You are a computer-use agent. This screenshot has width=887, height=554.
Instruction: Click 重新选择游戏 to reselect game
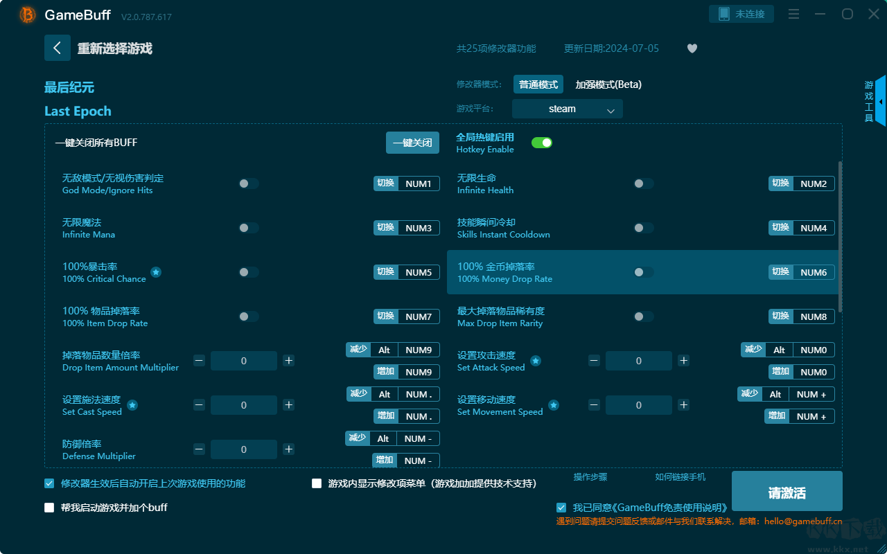click(x=115, y=48)
